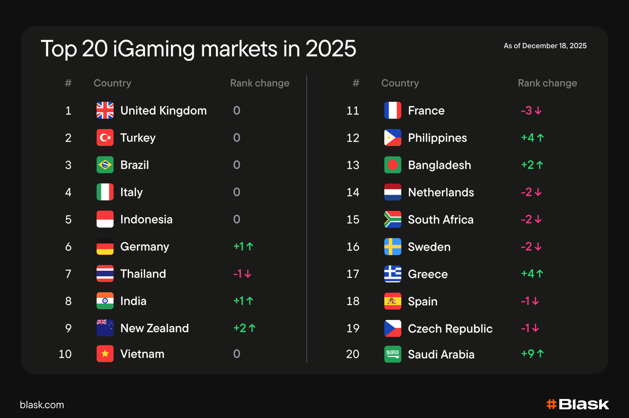629x418 pixels.
Task: Select the Philippines flag icon
Action: 392,137
